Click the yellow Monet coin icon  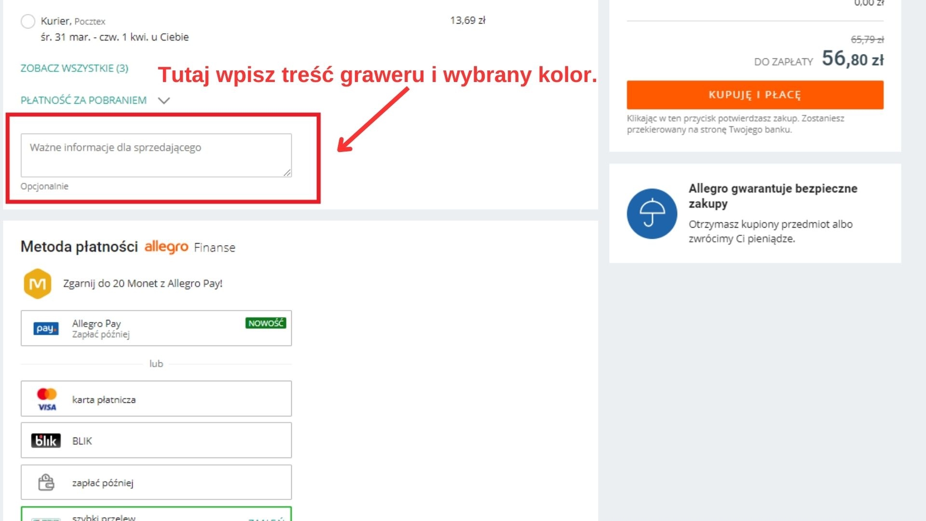click(x=38, y=284)
